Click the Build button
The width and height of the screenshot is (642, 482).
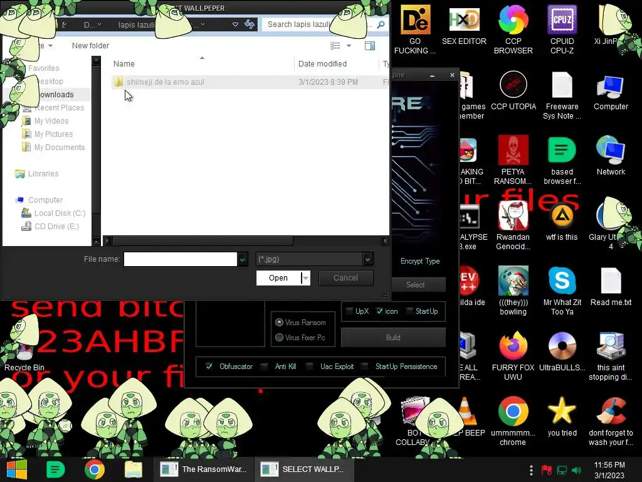[393, 337]
